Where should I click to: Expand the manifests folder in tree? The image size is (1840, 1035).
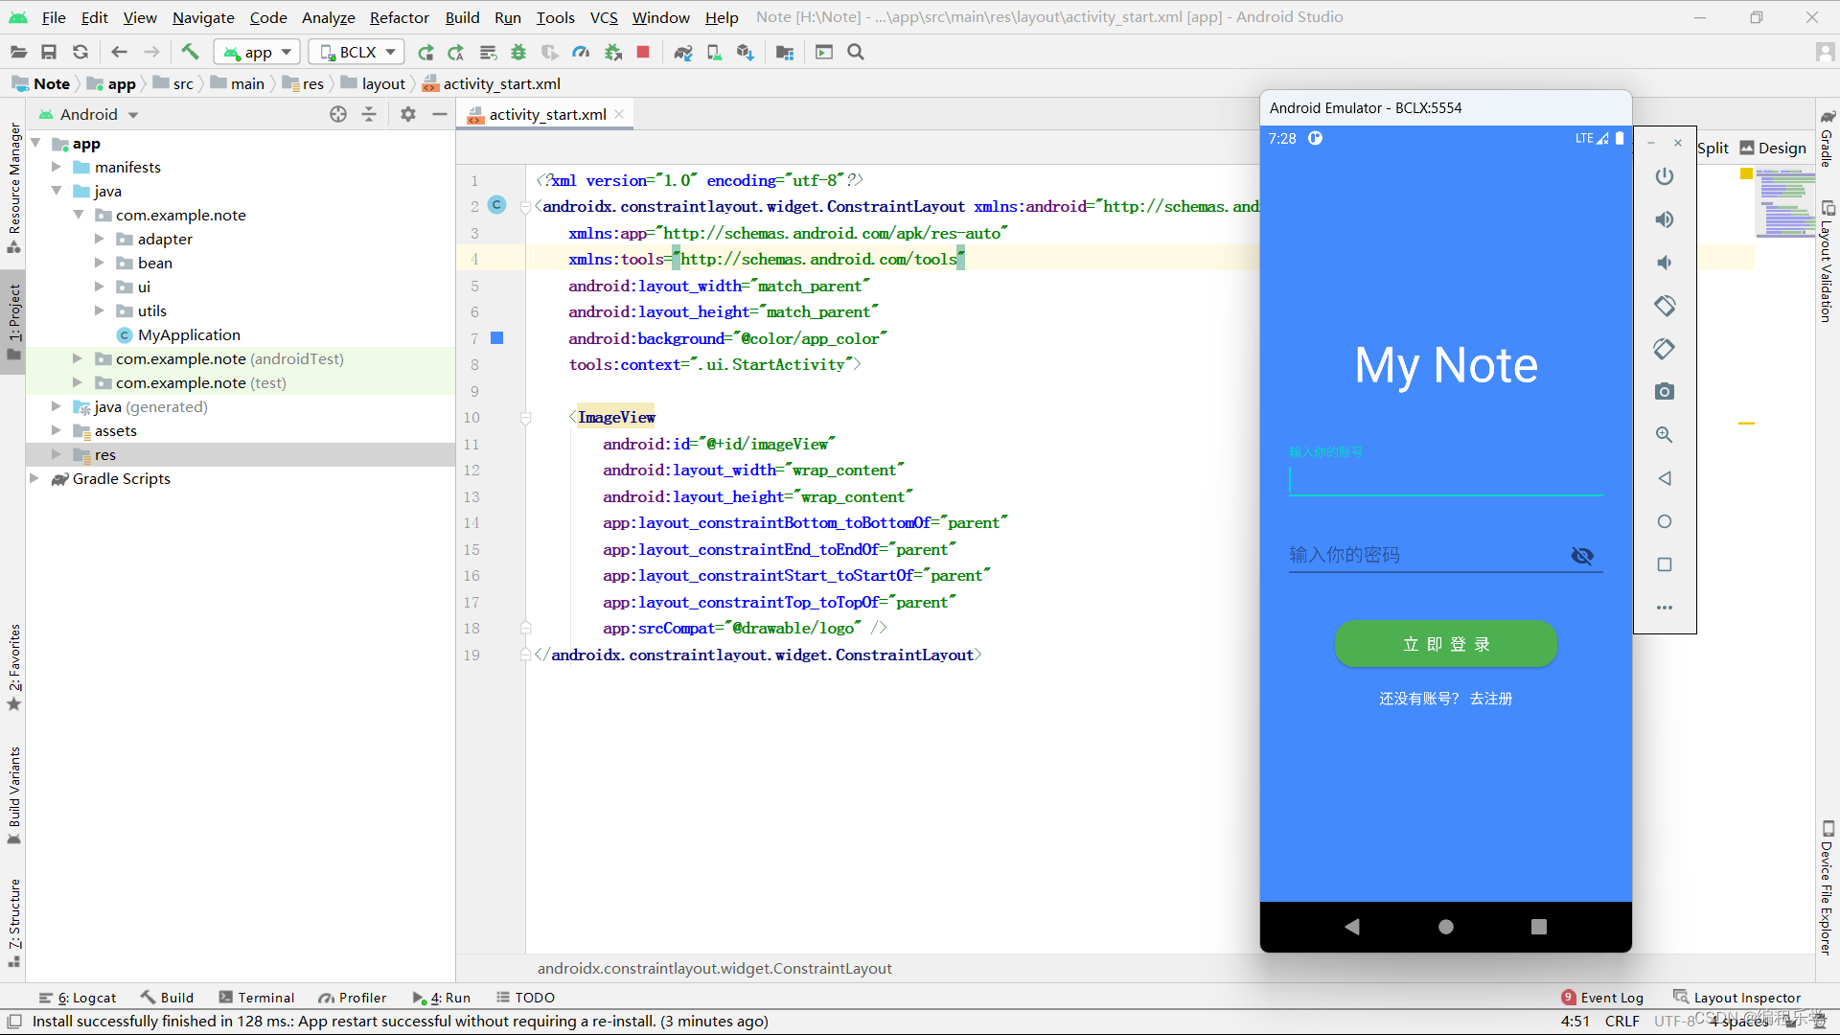pyautogui.click(x=57, y=167)
